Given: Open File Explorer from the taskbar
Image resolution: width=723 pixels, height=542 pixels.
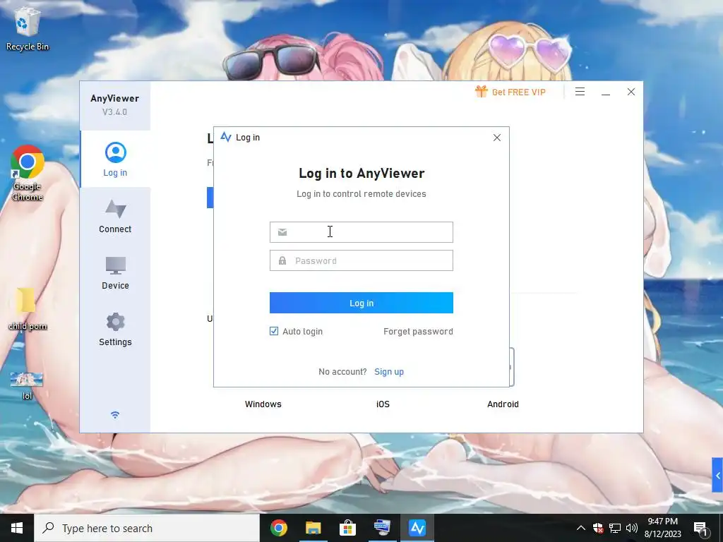Looking at the screenshot, I should [313, 528].
